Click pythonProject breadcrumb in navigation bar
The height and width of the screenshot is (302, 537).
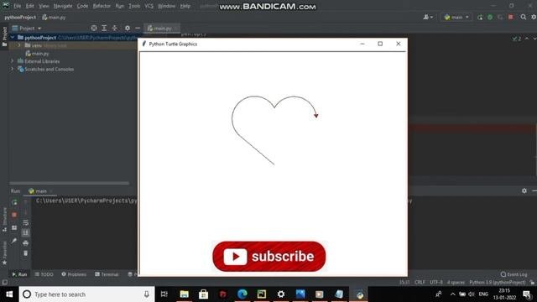click(x=20, y=17)
